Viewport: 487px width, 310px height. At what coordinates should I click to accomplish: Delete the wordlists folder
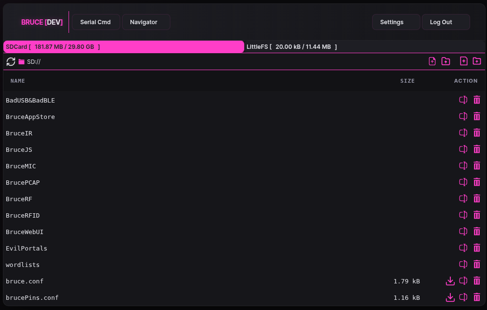tap(477, 264)
